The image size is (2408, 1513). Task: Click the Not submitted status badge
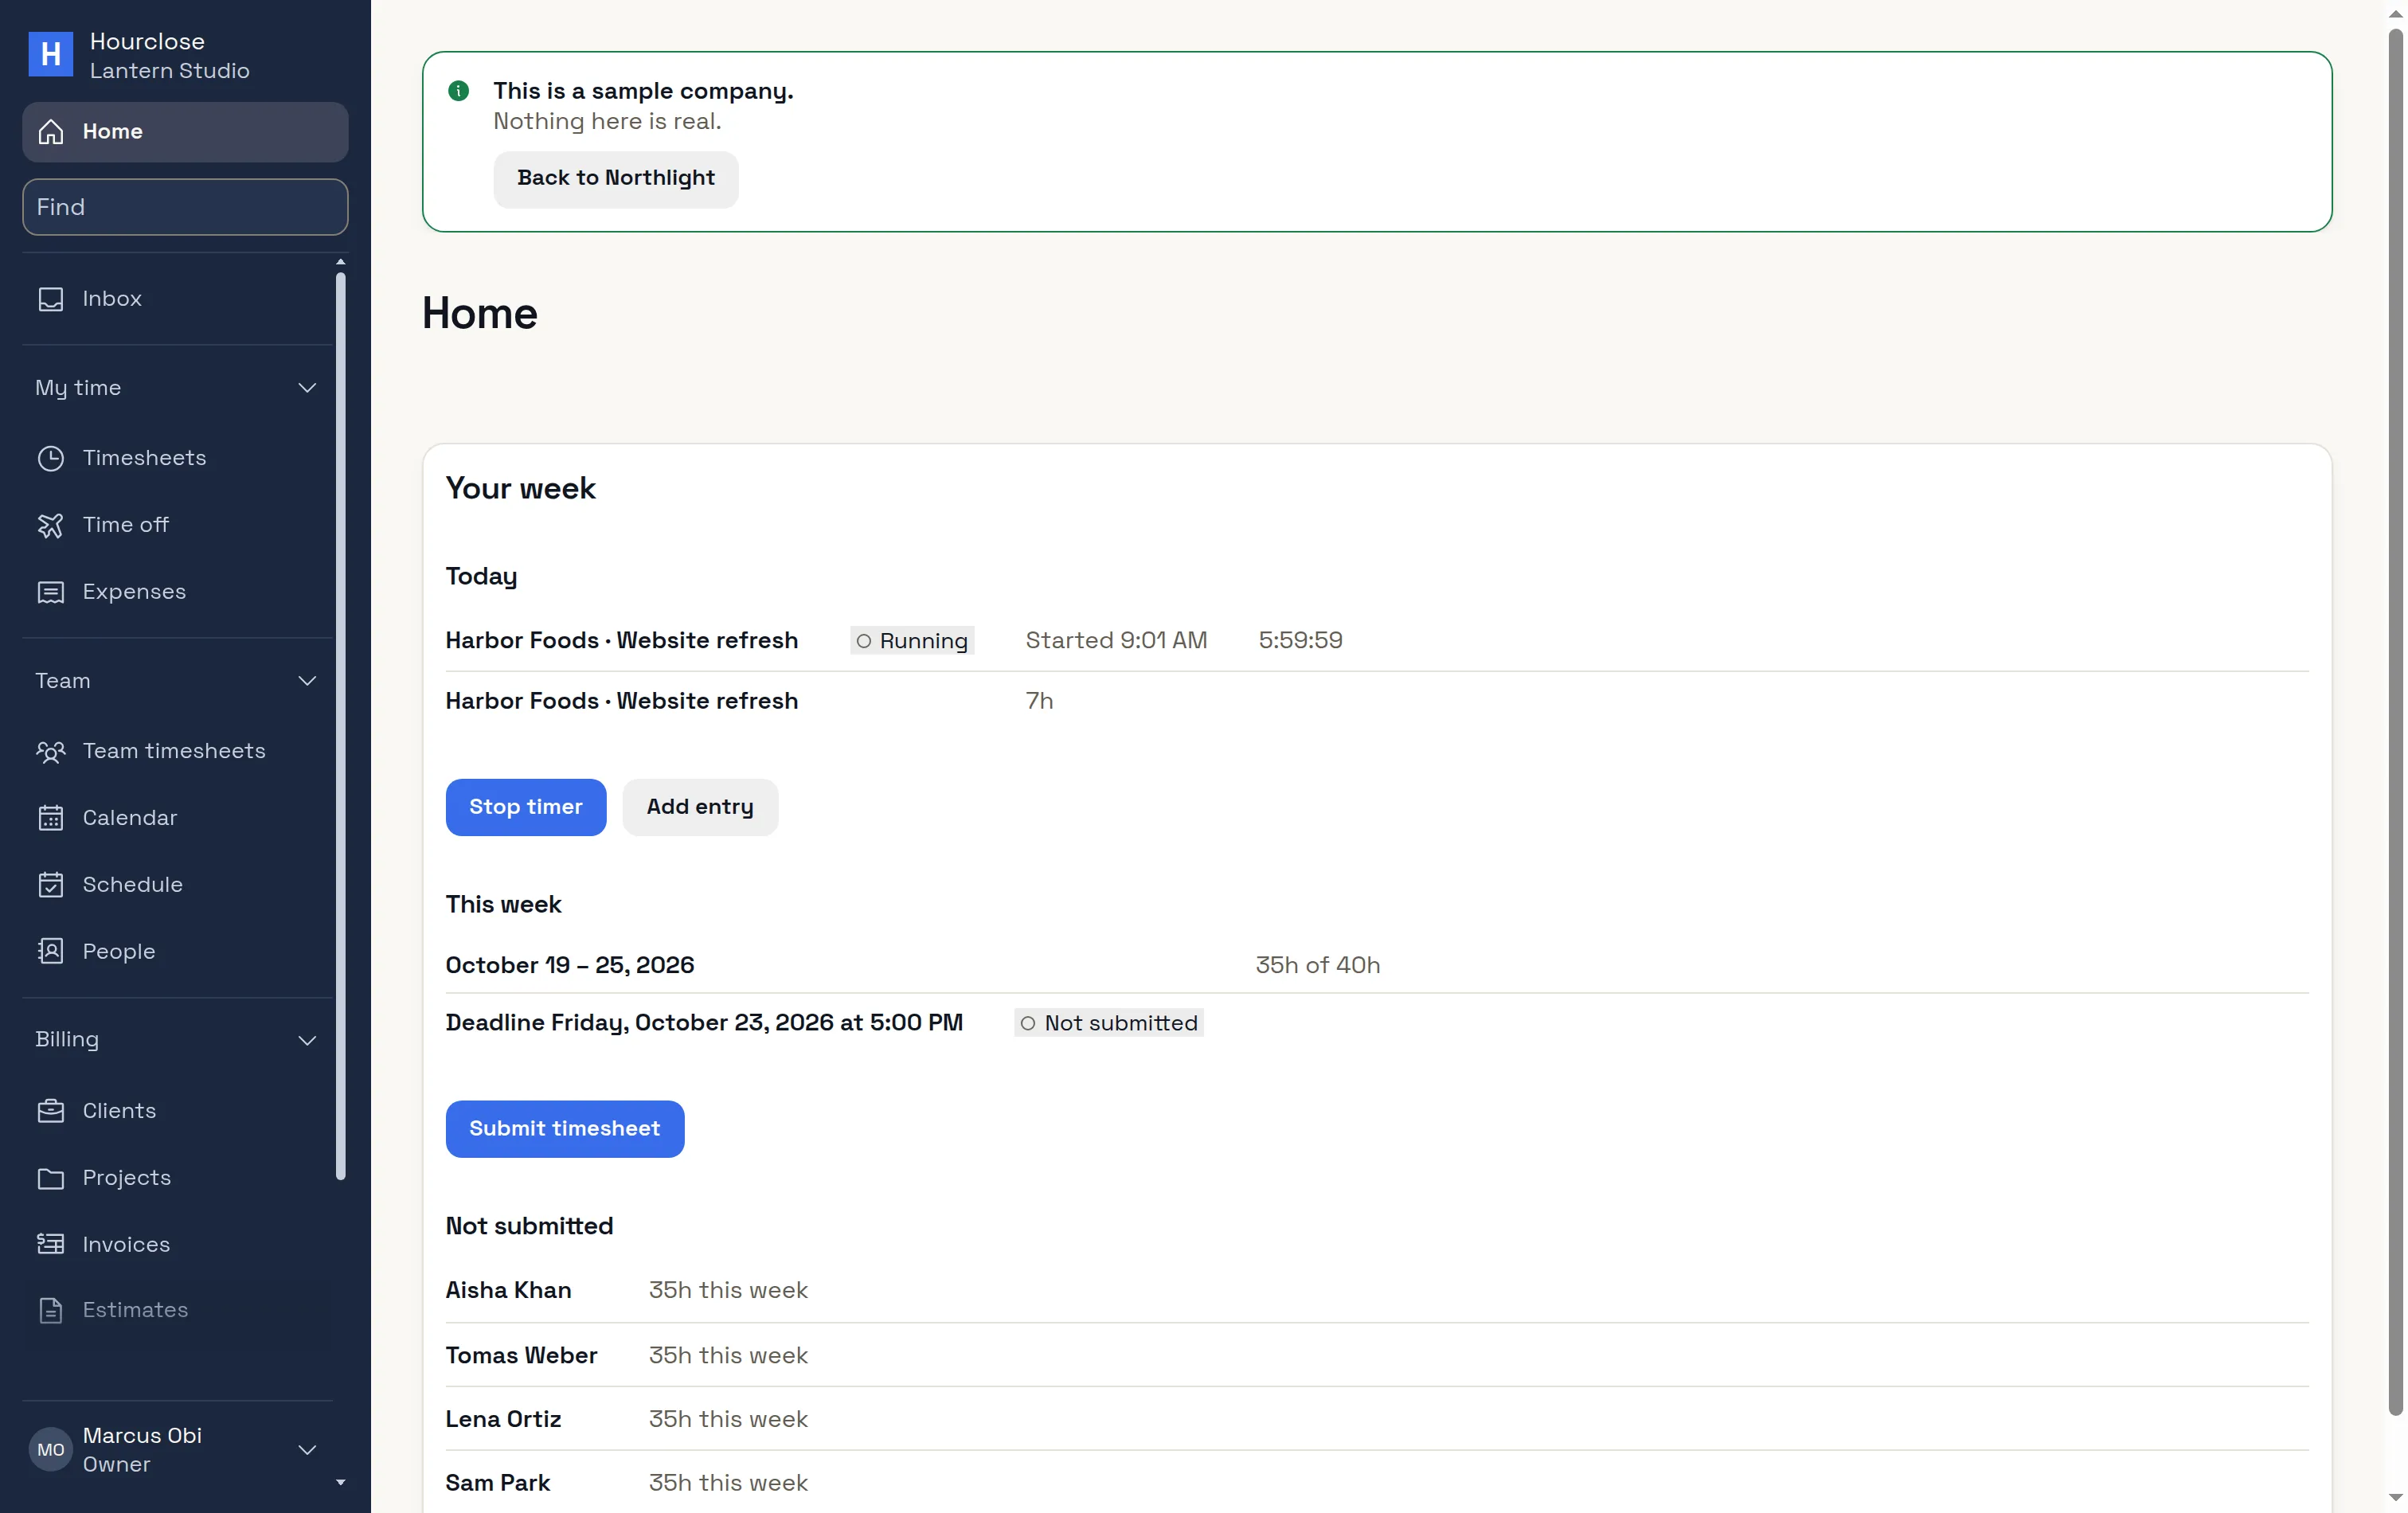tap(1109, 1023)
